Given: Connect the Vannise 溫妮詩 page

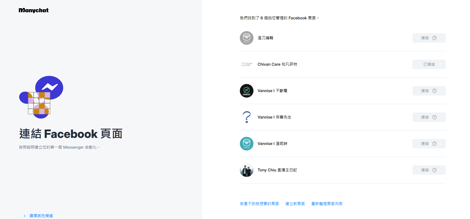Looking at the screenshot, I should tap(429, 144).
